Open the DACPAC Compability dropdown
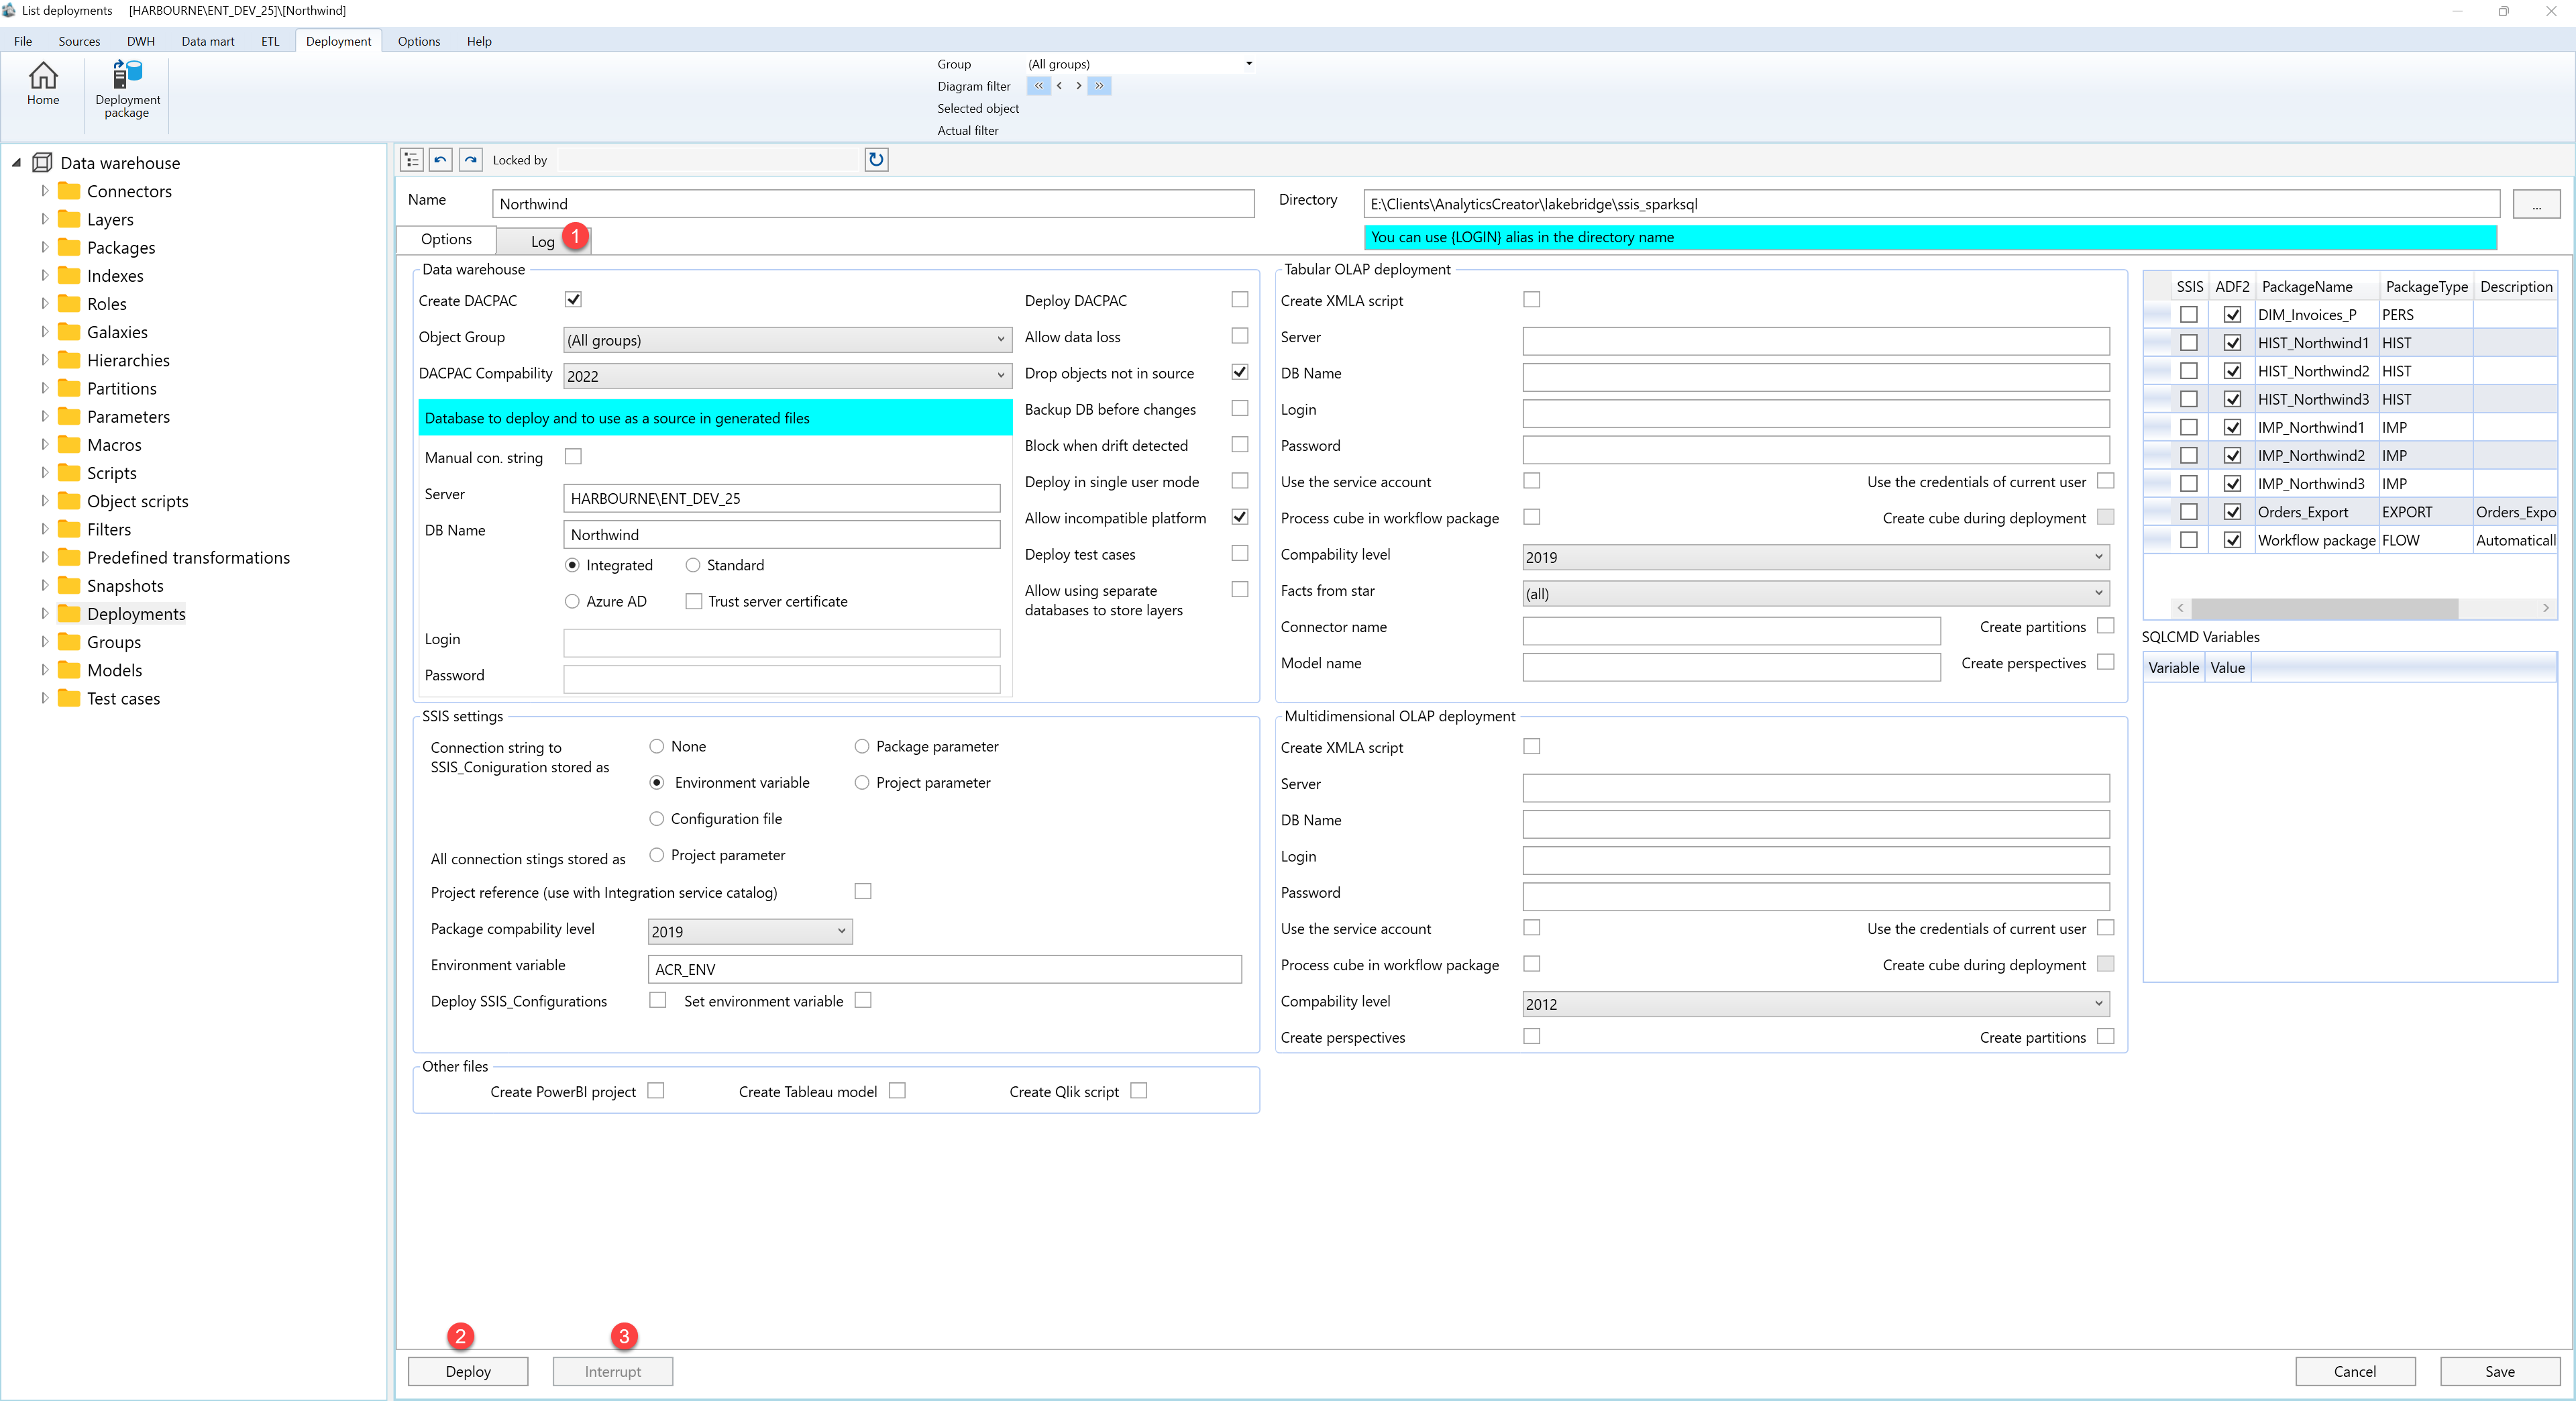Viewport: 2576px width, 1401px height. click(787, 376)
